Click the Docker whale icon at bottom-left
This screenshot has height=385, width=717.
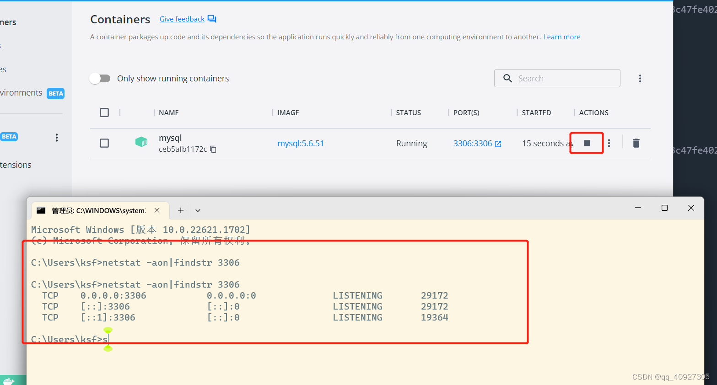point(9,380)
